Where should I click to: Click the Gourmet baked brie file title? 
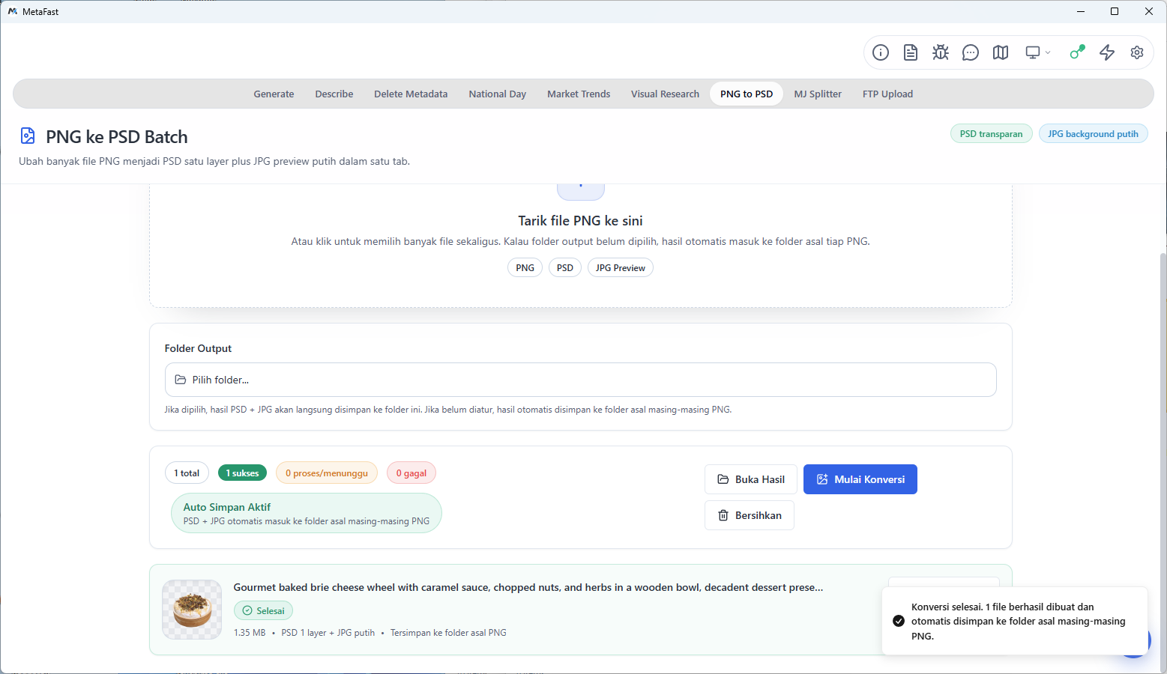[x=528, y=587]
